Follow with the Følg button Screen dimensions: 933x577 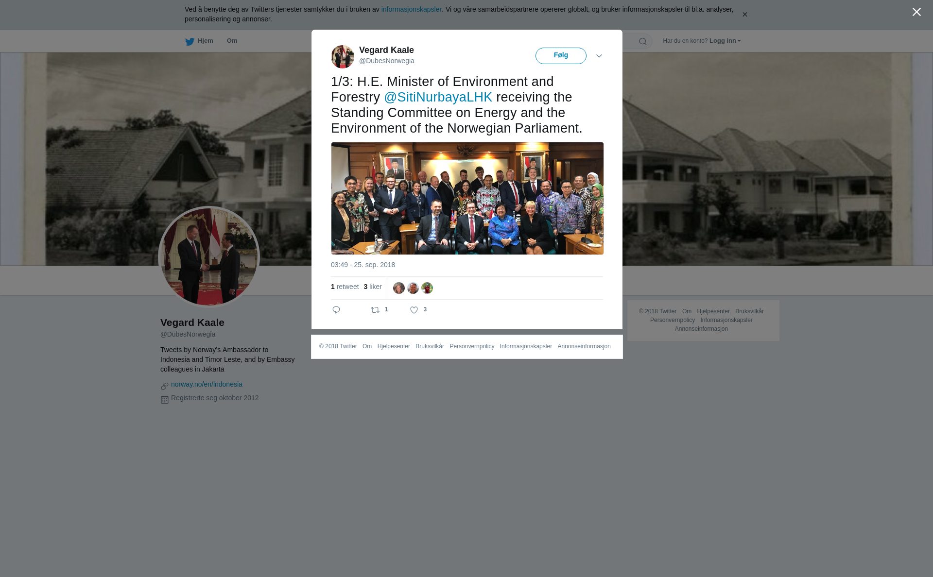561,56
